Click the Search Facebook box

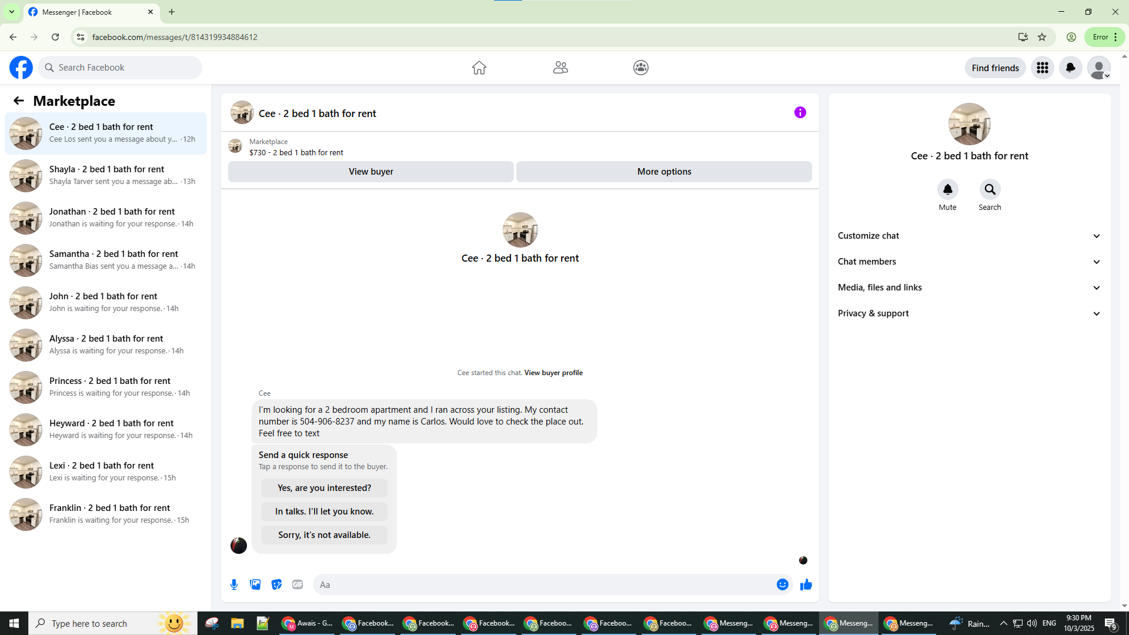coord(120,68)
